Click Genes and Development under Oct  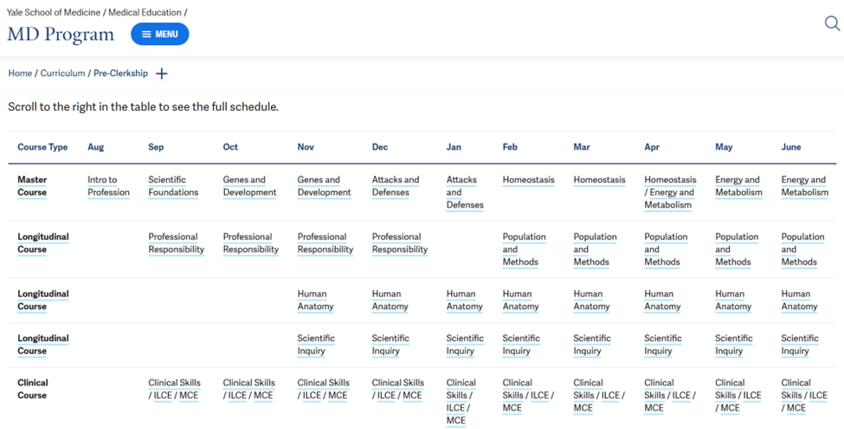pos(250,186)
